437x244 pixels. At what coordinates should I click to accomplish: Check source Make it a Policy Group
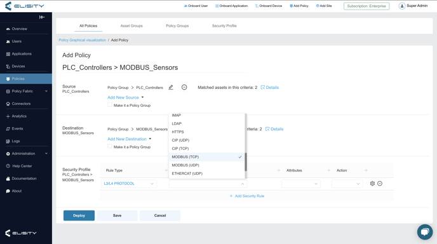pos(109,105)
